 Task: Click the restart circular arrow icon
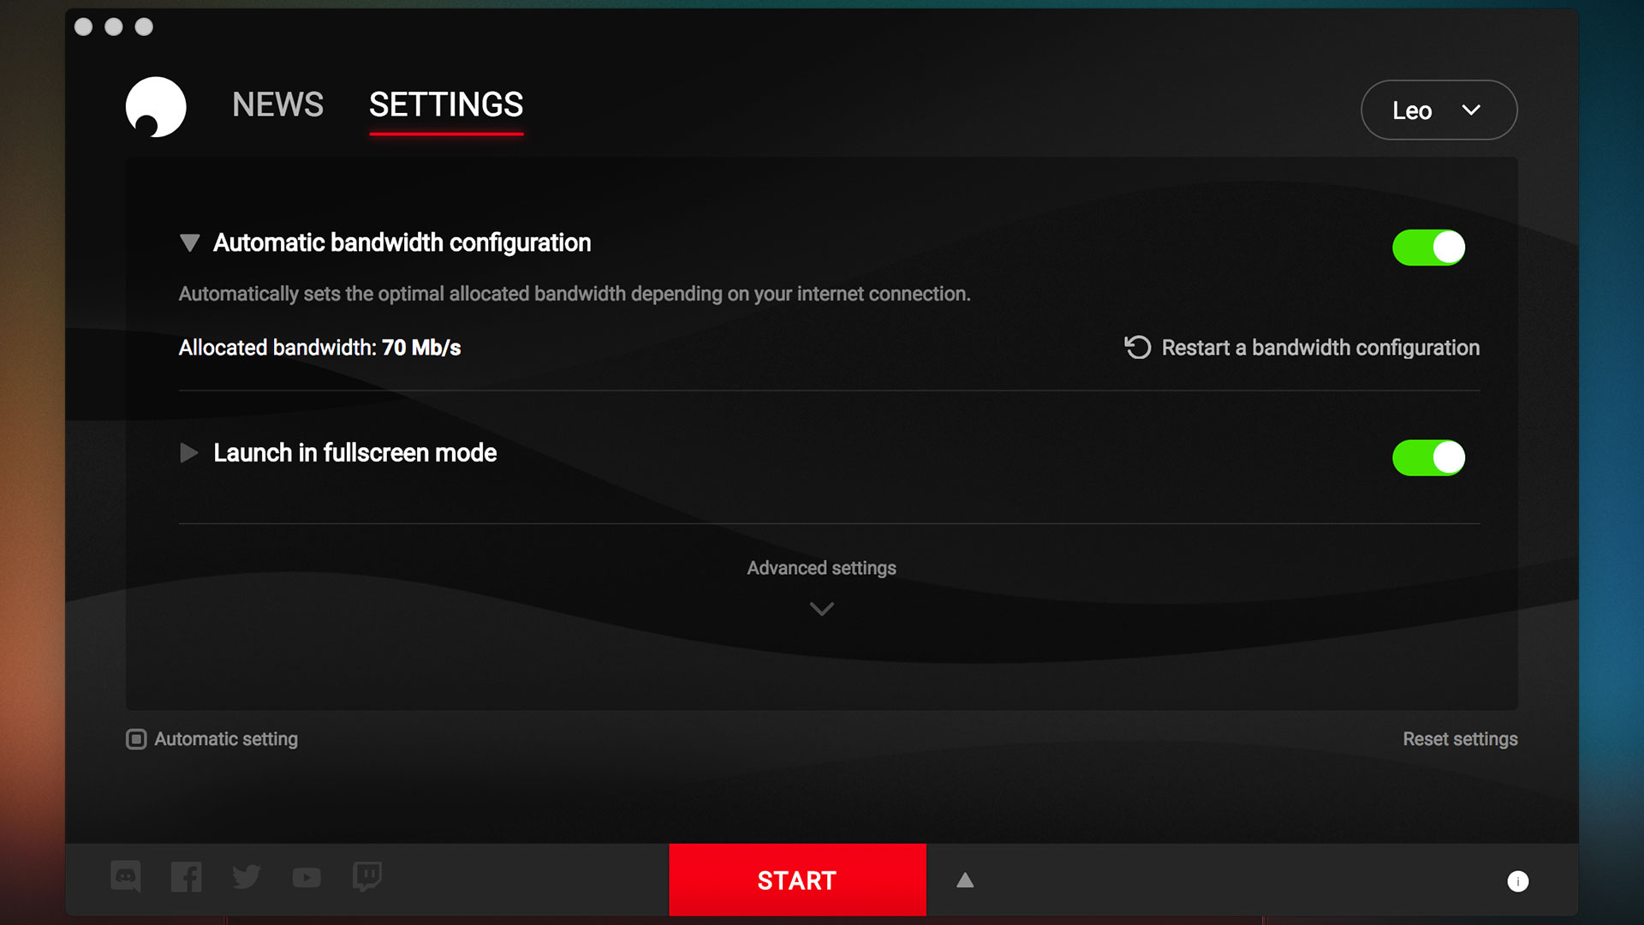(1137, 347)
